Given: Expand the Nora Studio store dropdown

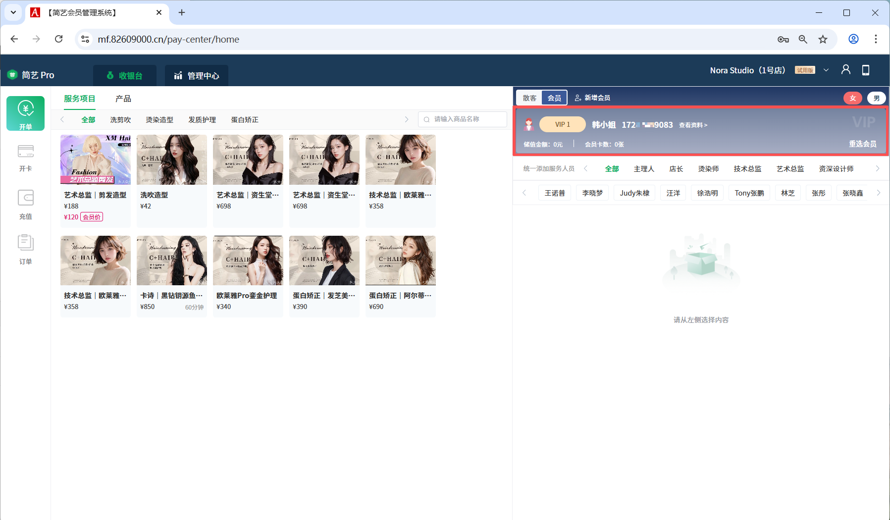Looking at the screenshot, I should point(826,70).
